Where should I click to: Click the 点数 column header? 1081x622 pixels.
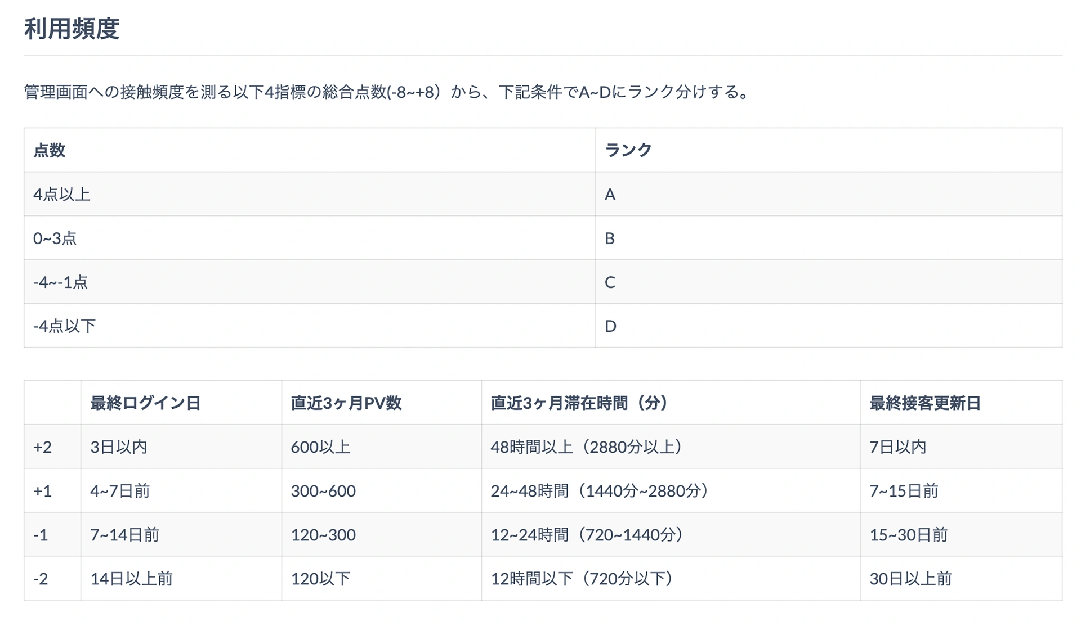tap(310, 150)
